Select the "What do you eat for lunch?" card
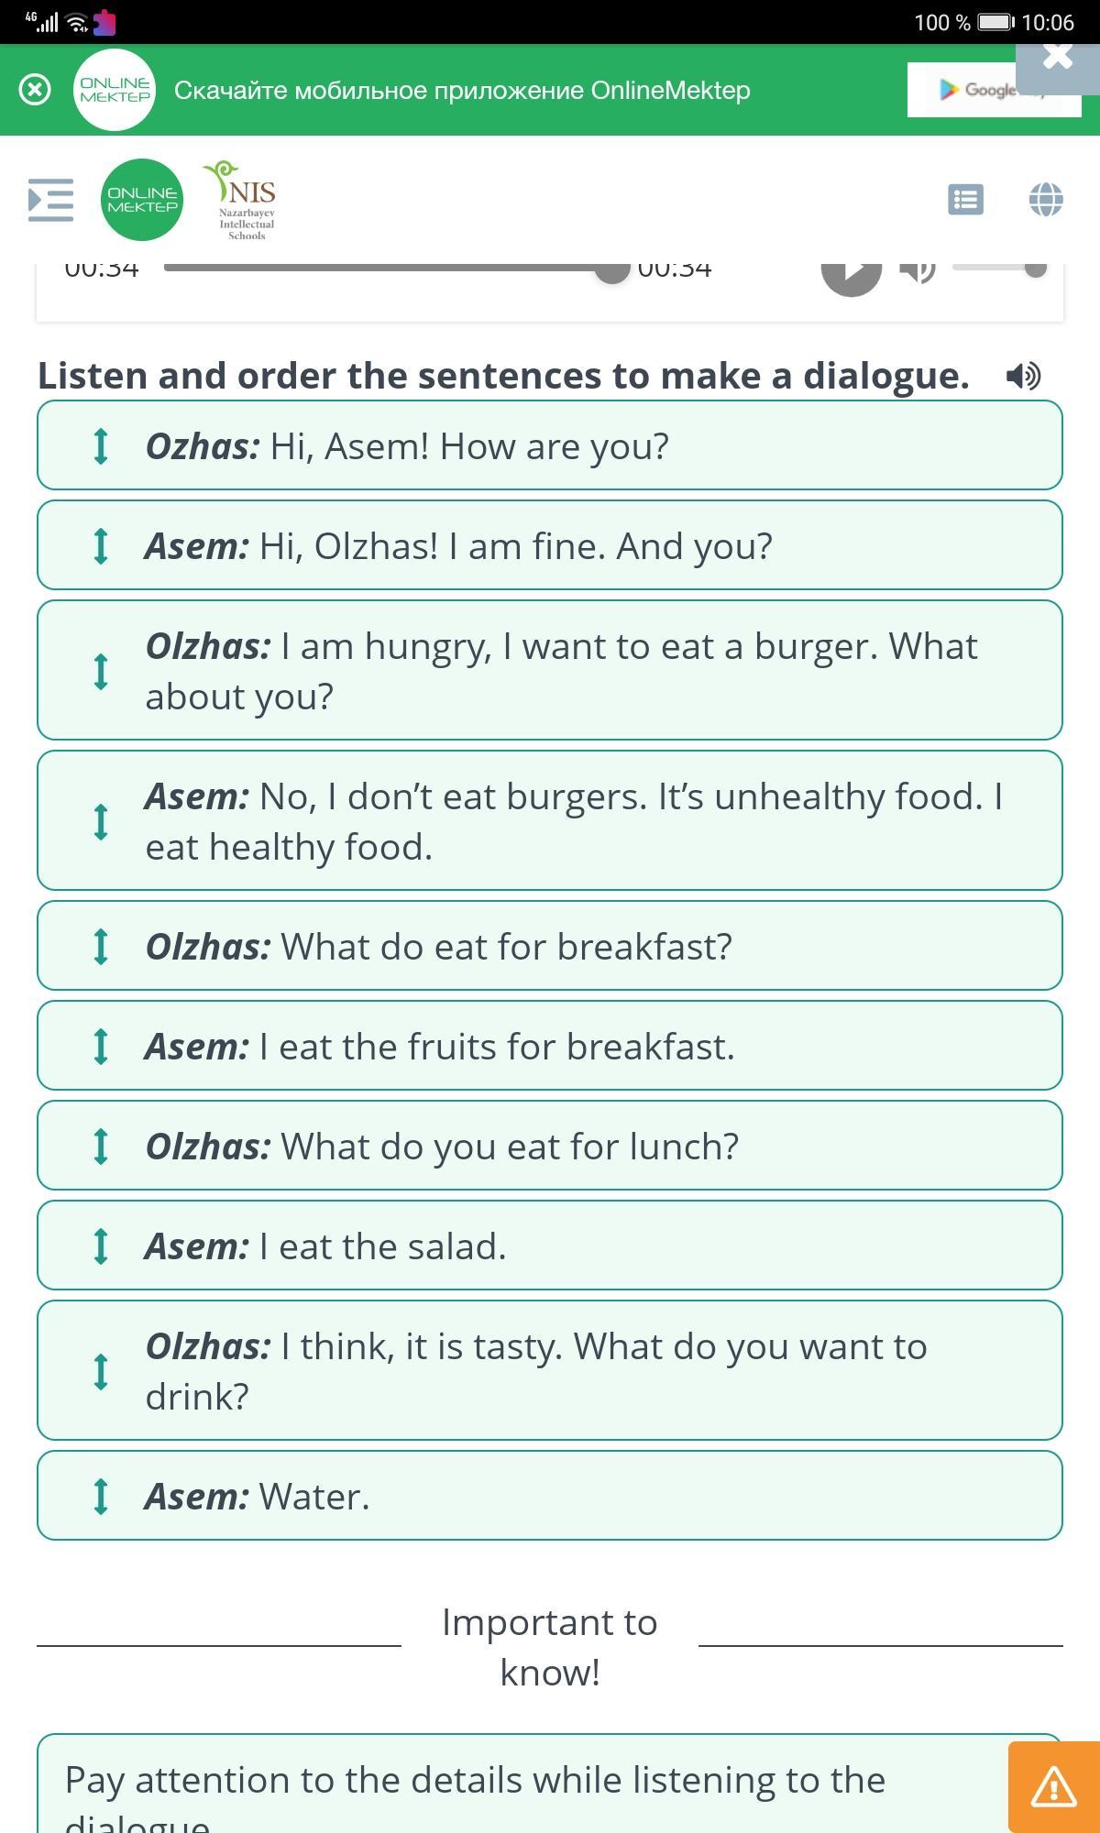The width and height of the screenshot is (1100, 1833). [x=550, y=1147]
